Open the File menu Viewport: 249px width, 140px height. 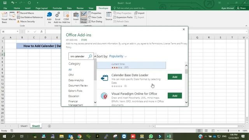coord(5,8)
